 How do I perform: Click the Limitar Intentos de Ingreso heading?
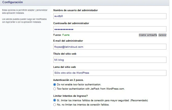point(71,96)
